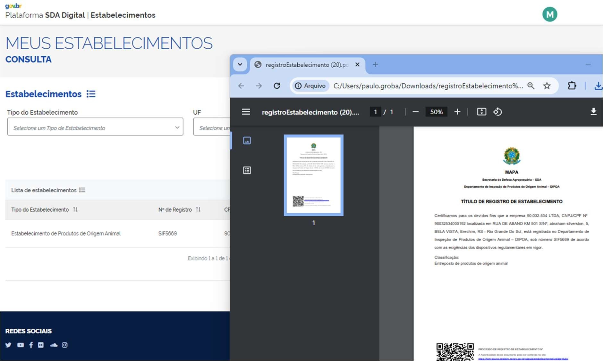Bookmark this page with star icon

[x=547, y=86]
